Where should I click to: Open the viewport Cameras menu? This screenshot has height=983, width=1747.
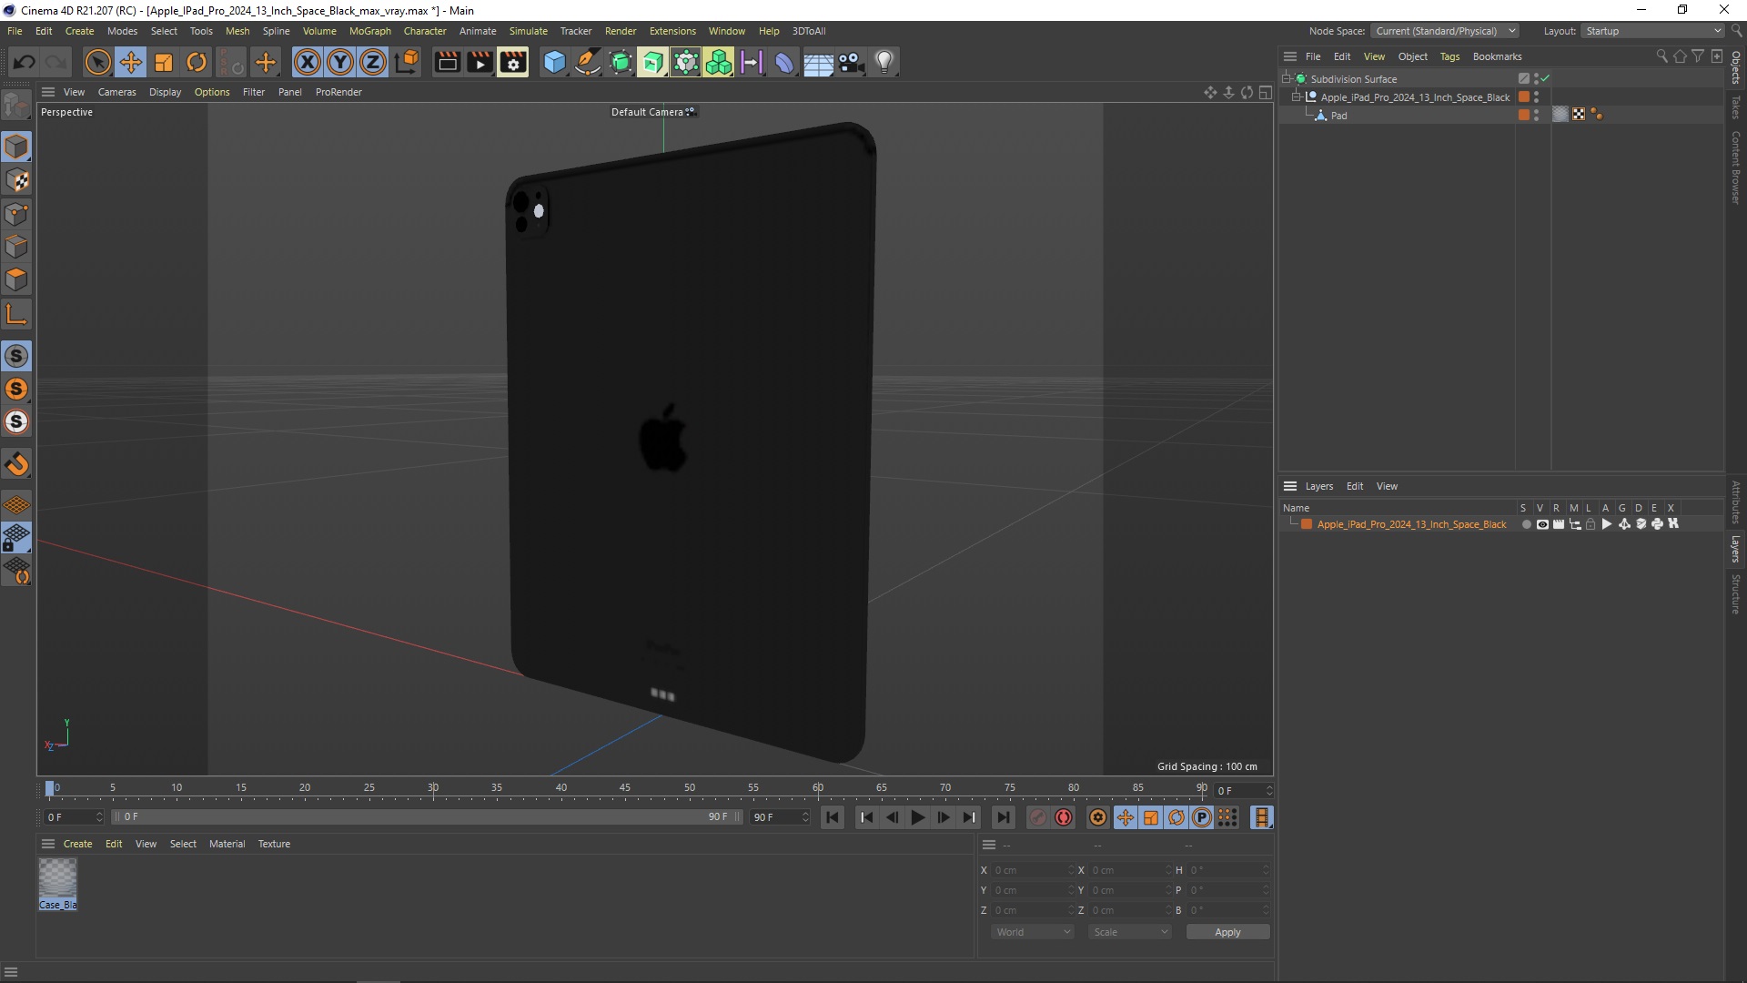click(116, 92)
